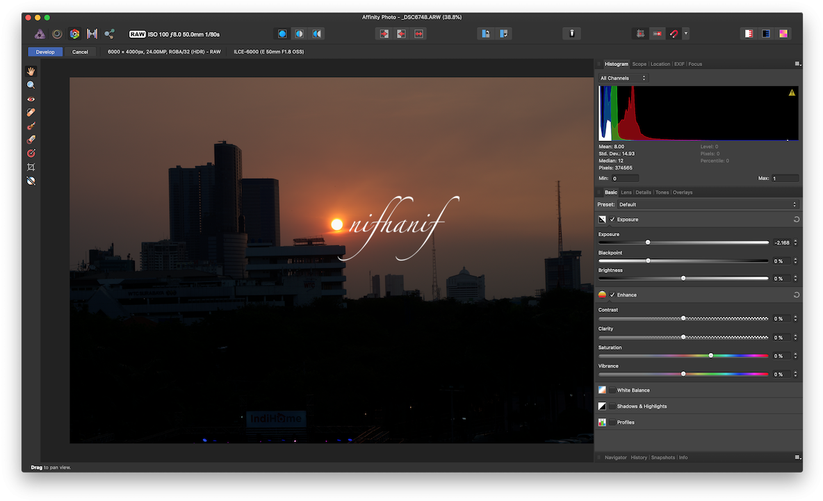
Task: Enable the split view comparison mode
Action: pos(299,33)
